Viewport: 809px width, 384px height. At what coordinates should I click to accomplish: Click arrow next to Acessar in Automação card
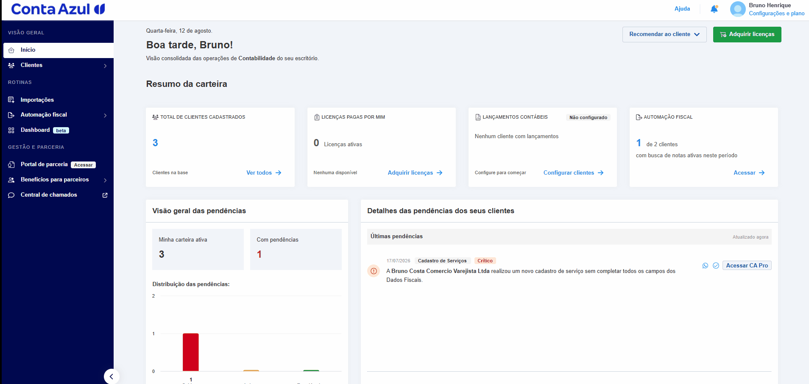coord(762,173)
